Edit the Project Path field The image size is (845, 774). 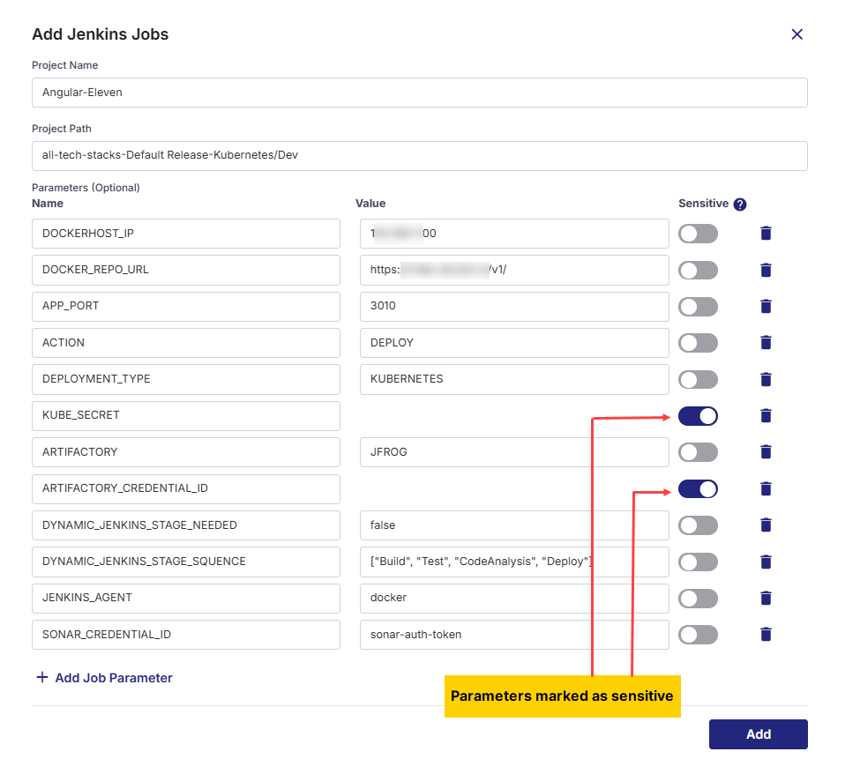click(419, 156)
